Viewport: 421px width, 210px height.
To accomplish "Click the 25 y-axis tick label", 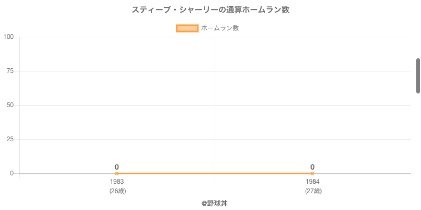I will click(10, 139).
